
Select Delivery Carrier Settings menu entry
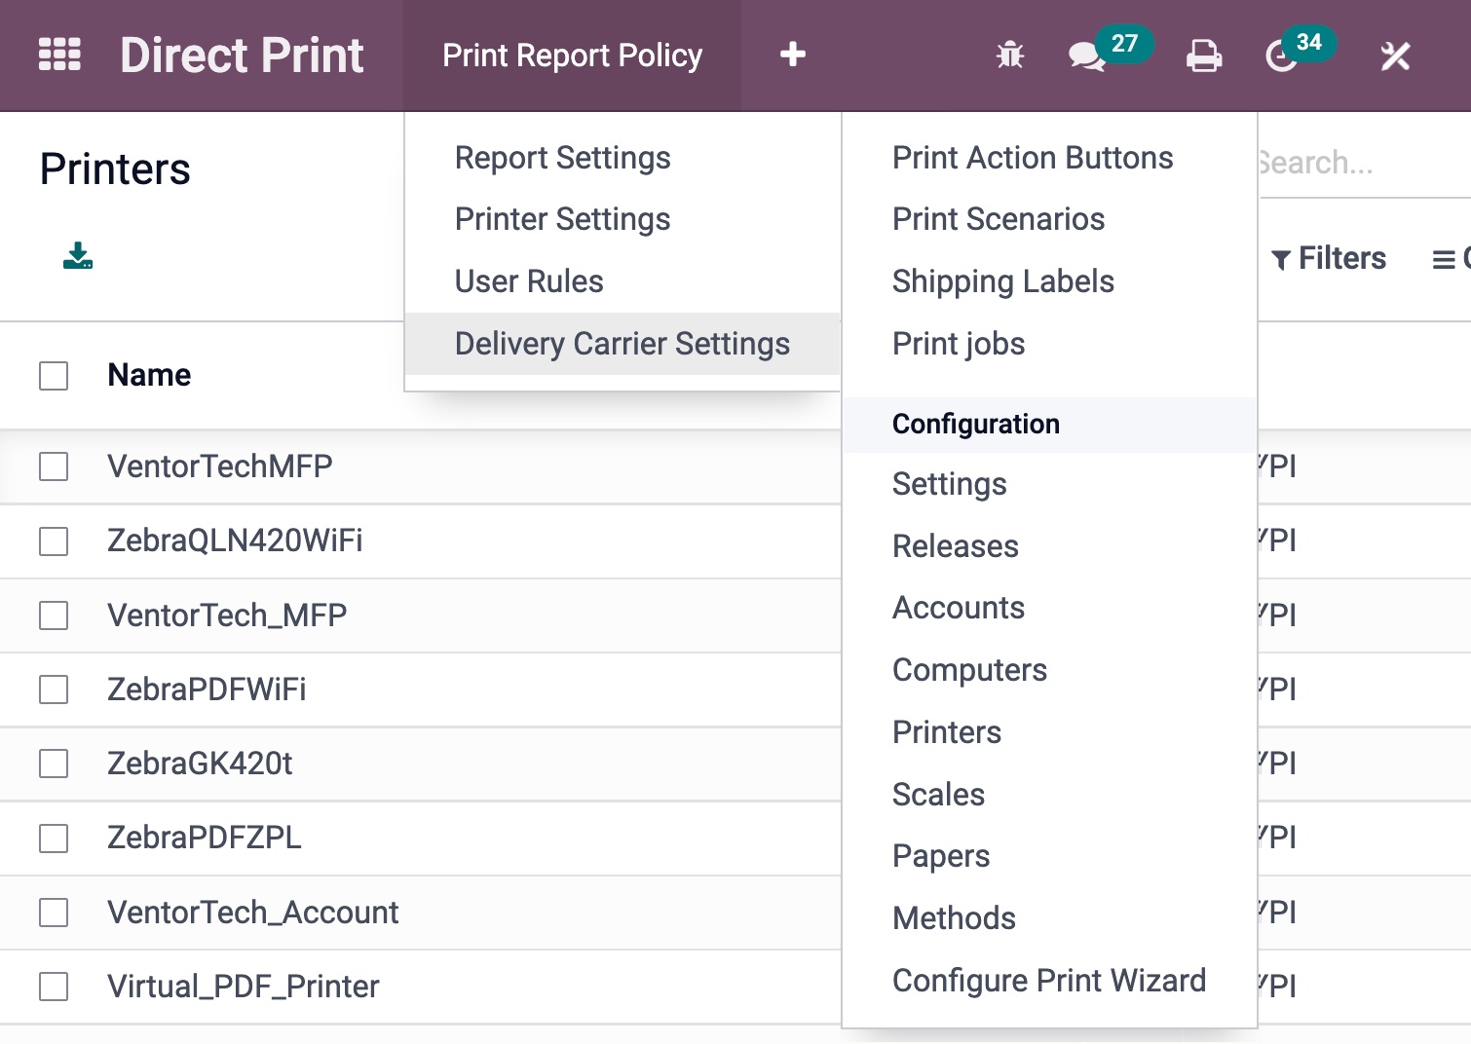click(622, 344)
